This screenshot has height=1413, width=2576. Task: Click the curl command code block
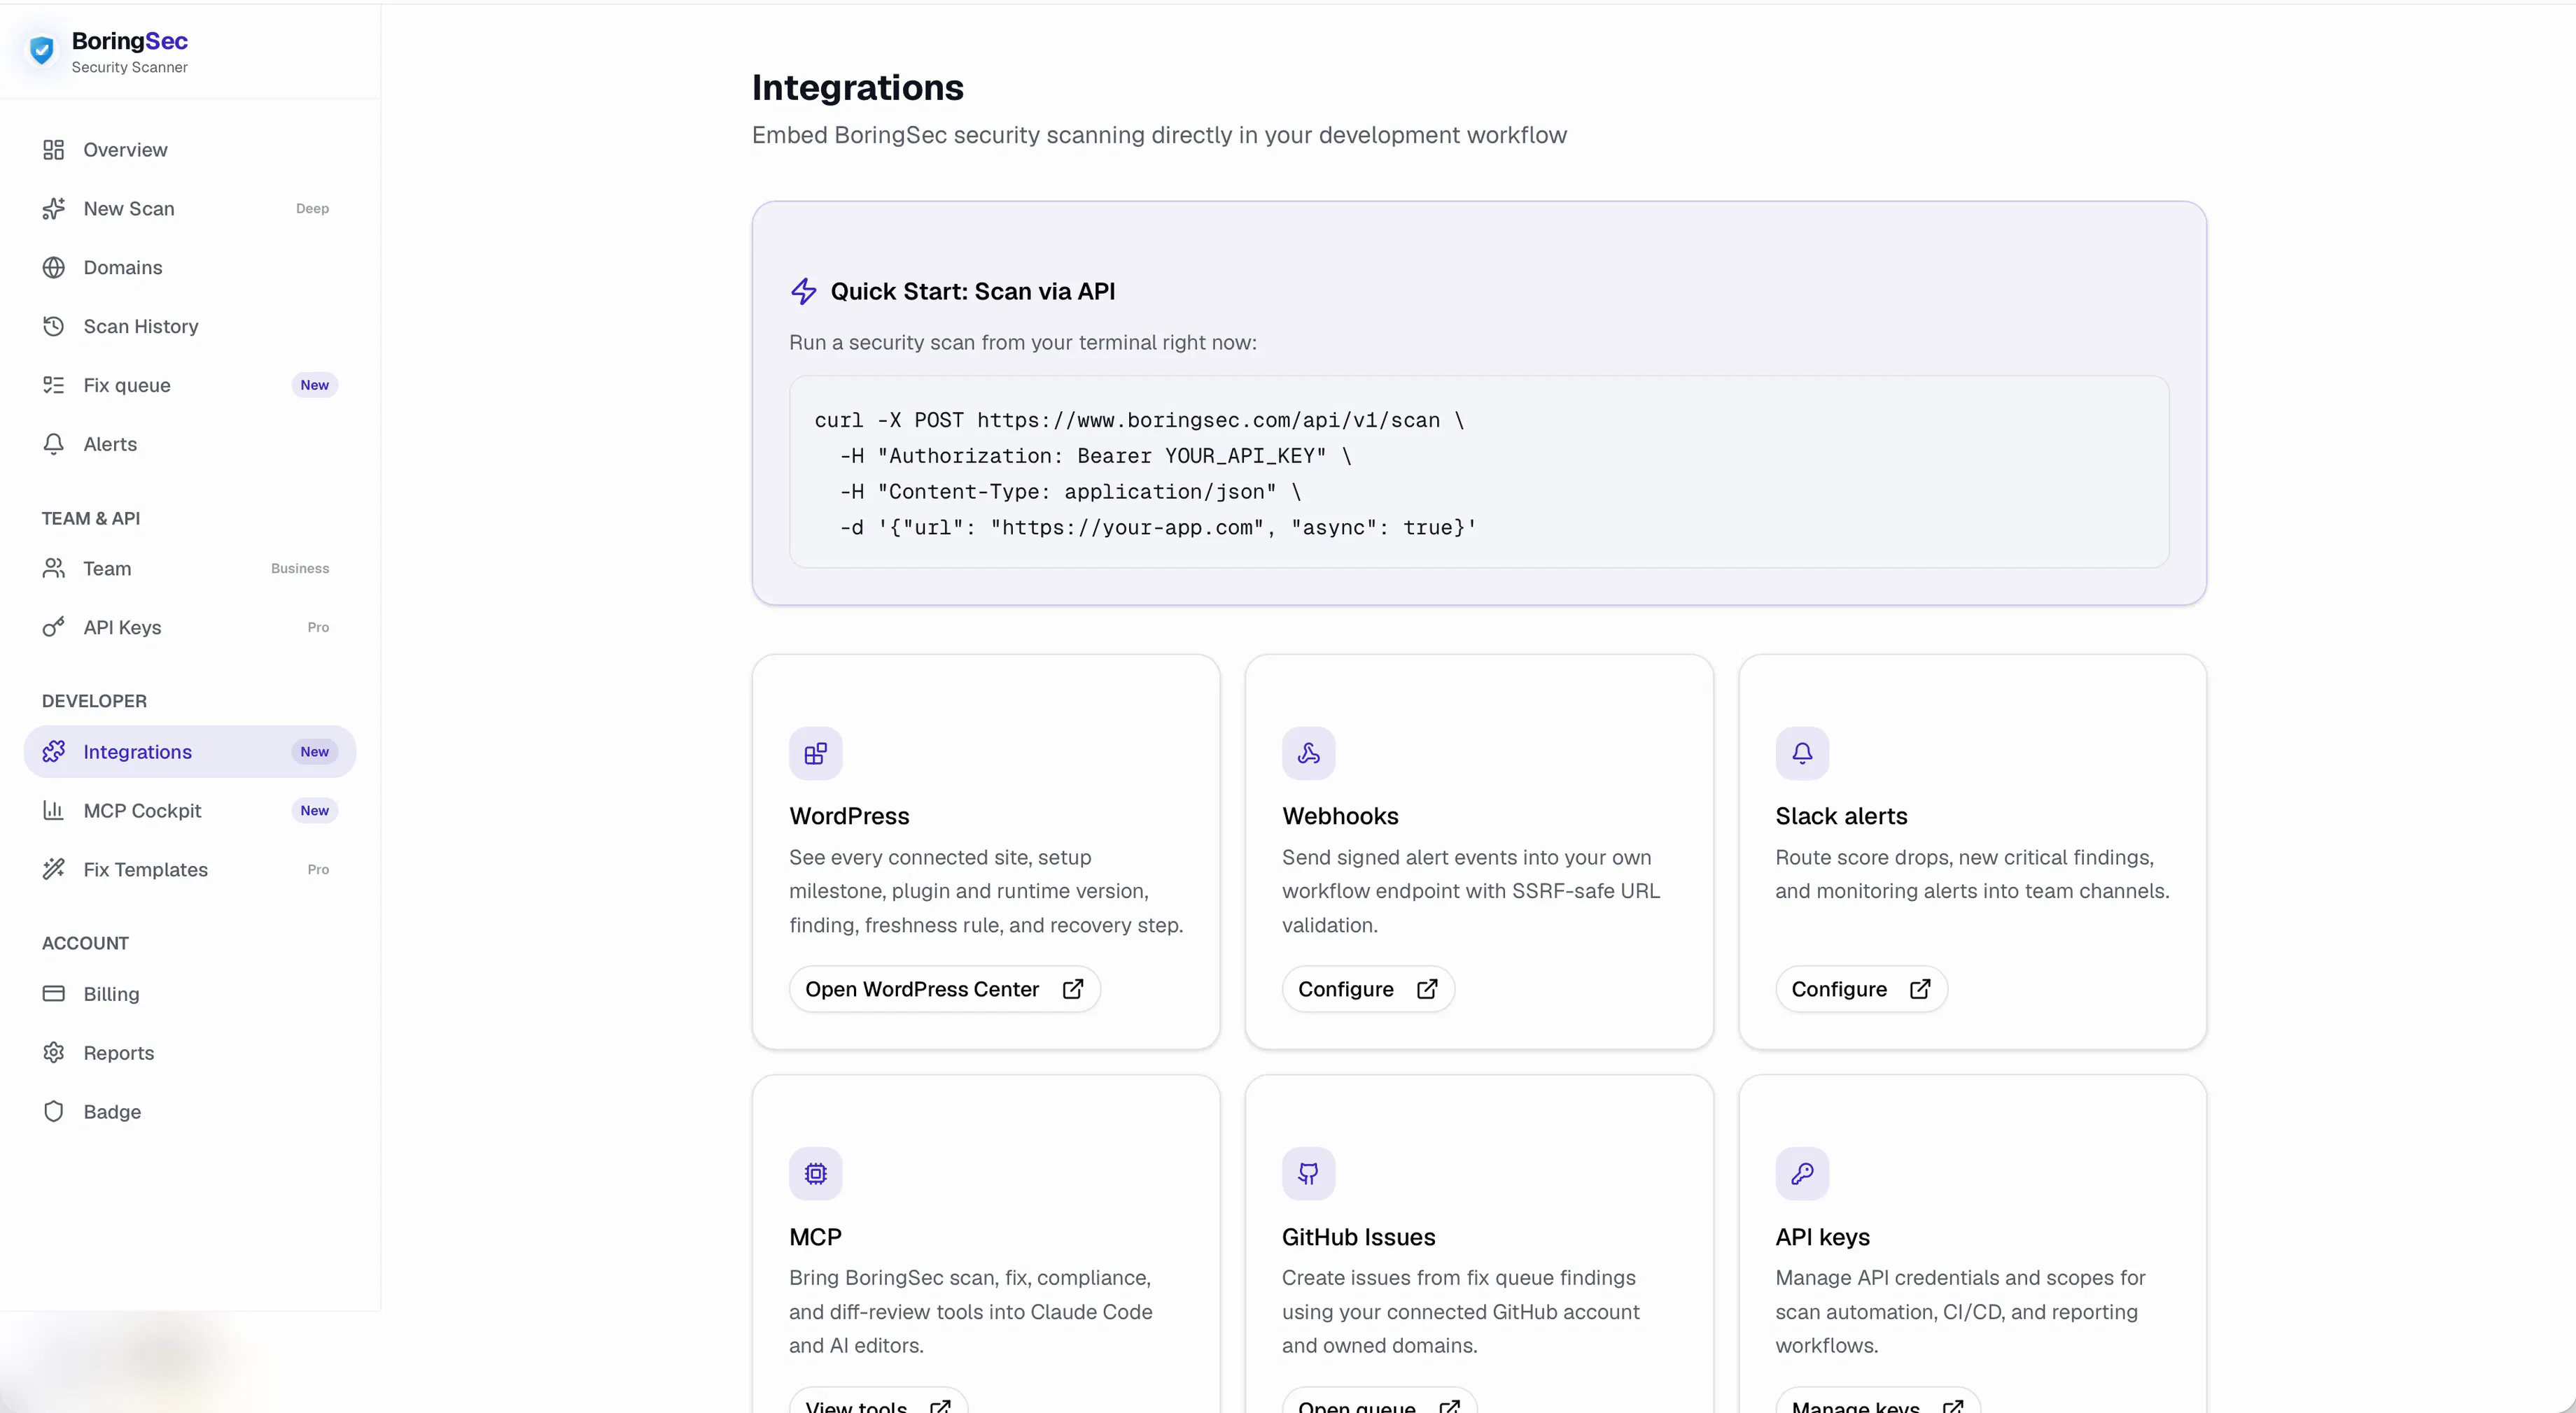click(x=1479, y=473)
